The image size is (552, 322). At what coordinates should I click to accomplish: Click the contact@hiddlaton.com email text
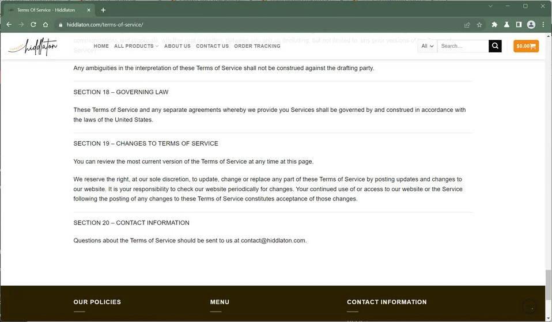(x=273, y=241)
